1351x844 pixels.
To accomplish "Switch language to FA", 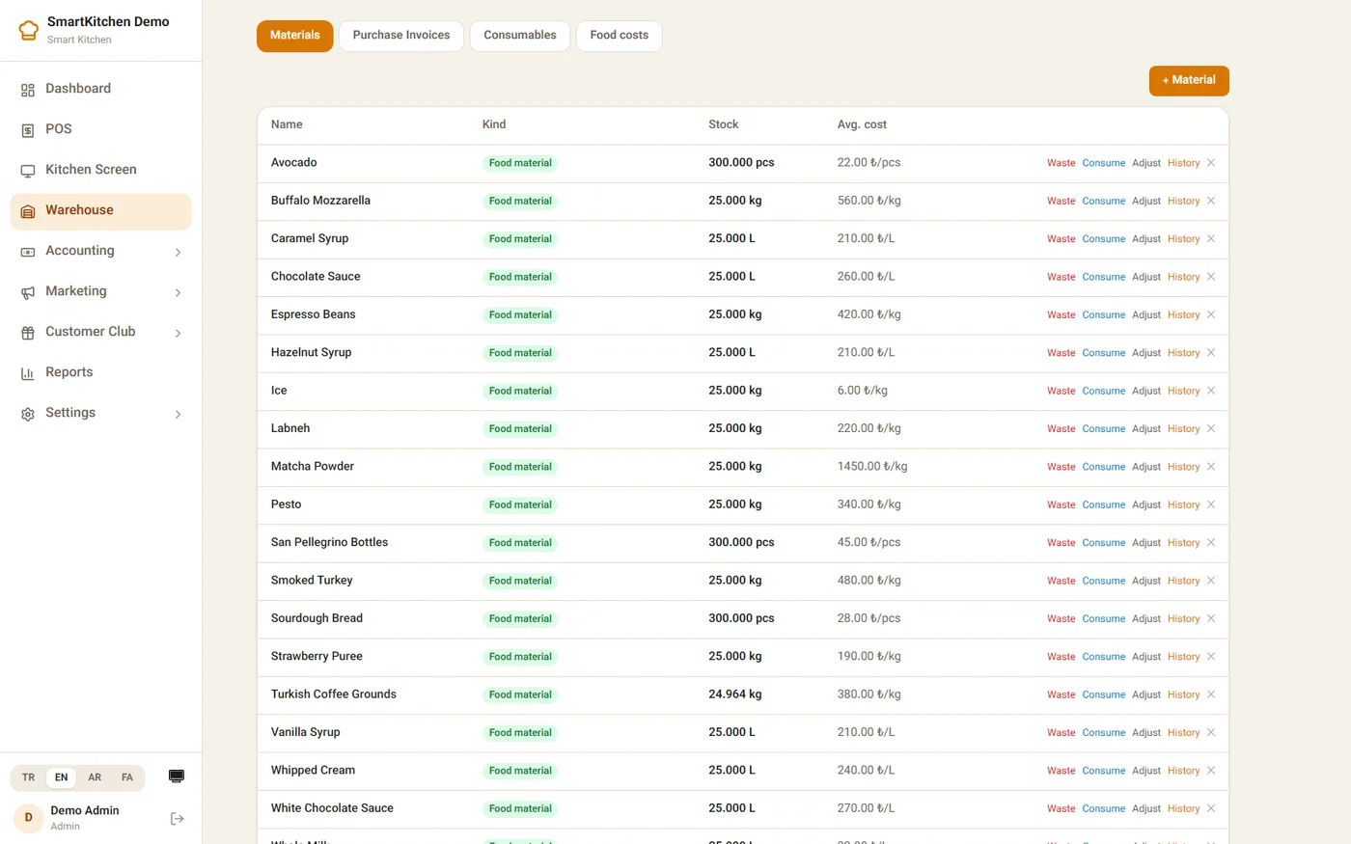I will tap(127, 777).
